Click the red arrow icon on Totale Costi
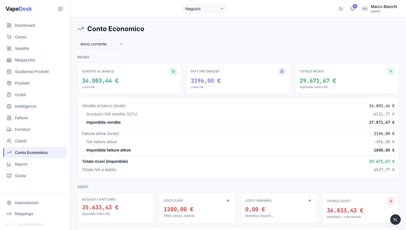 pyautogui.click(x=391, y=201)
